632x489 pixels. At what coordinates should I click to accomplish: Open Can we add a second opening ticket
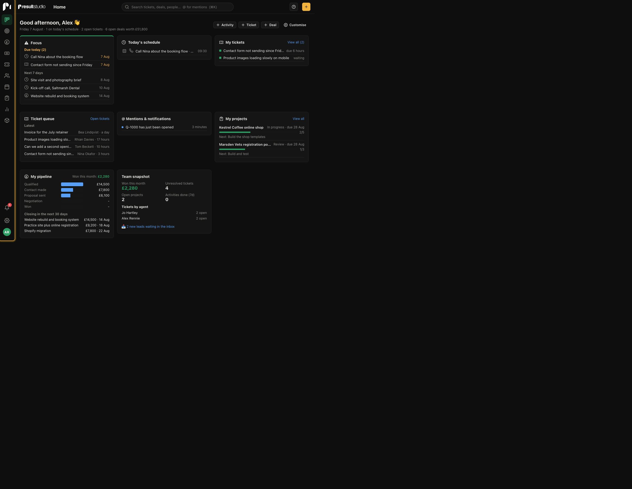67,147
